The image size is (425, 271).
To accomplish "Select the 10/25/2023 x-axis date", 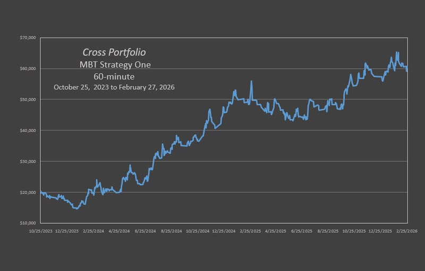I will coord(40,231).
